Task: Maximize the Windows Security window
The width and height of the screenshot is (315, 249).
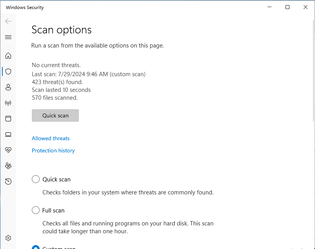Action: [288, 7]
